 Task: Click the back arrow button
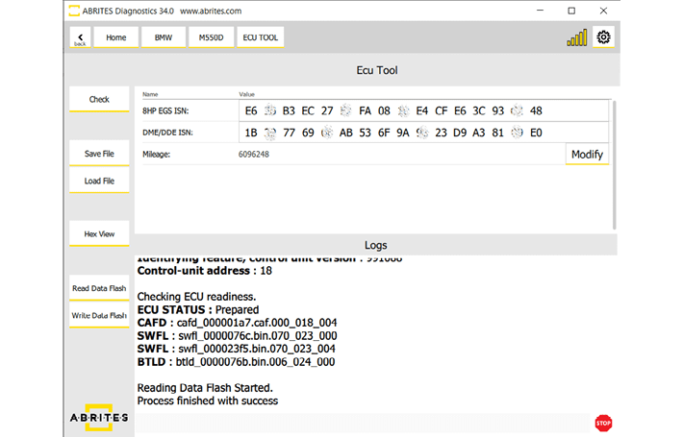80,37
